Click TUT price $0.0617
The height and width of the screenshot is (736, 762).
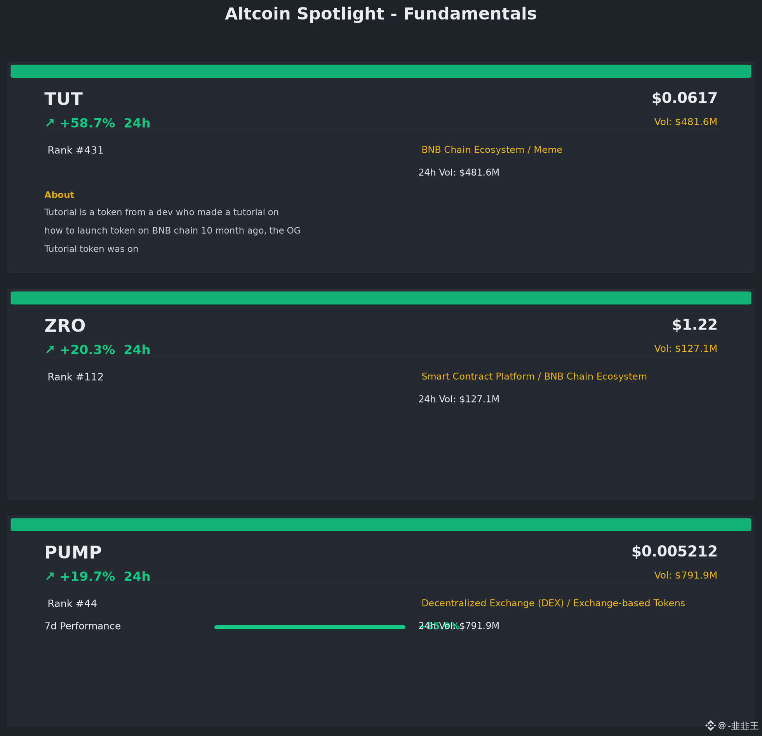click(684, 98)
